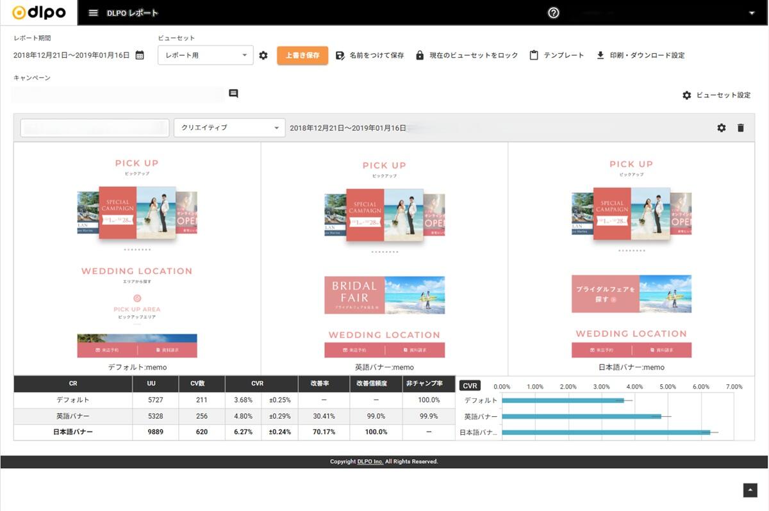Open the テンプレート menu item
The height and width of the screenshot is (511, 769).
click(x=557, y=56)
